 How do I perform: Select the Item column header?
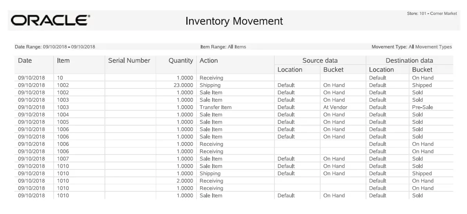(63, 60)
